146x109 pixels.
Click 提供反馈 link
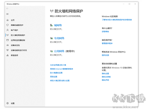point(105,55)
